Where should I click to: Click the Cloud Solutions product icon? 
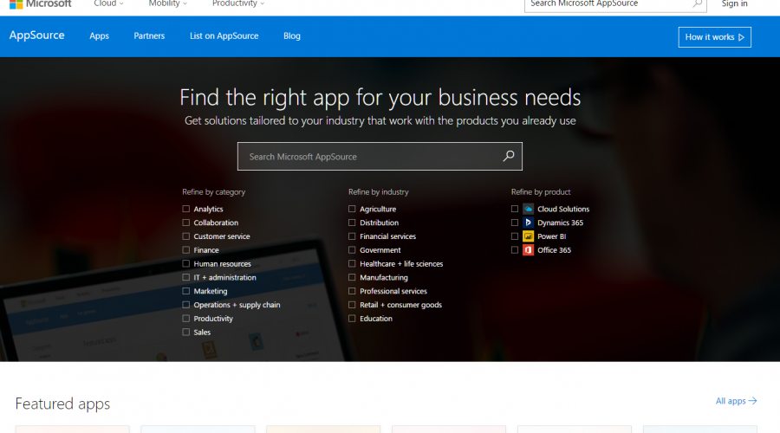[528, 209]
